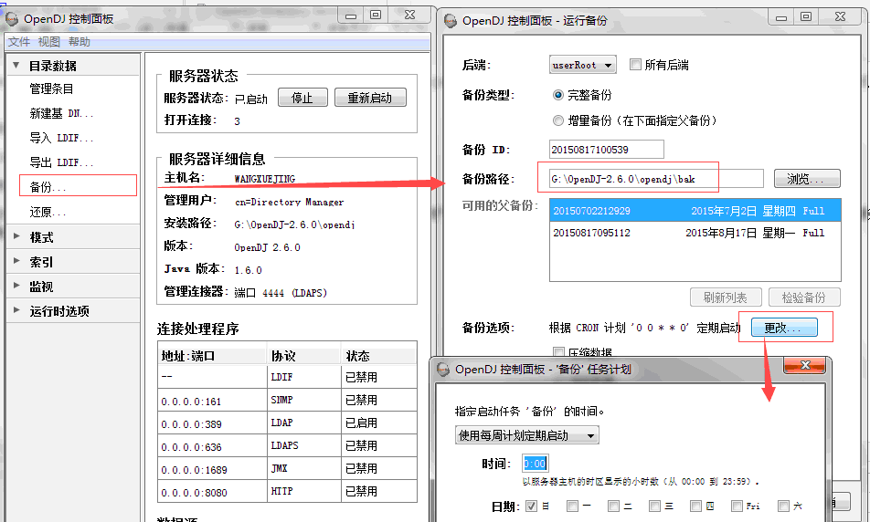Click cn=Directory Manager value

289,202
